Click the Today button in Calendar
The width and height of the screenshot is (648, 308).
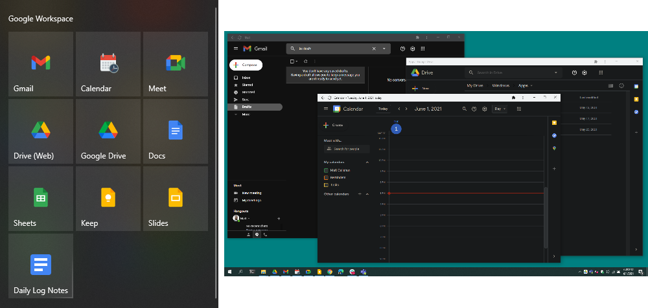click(383, 109)
